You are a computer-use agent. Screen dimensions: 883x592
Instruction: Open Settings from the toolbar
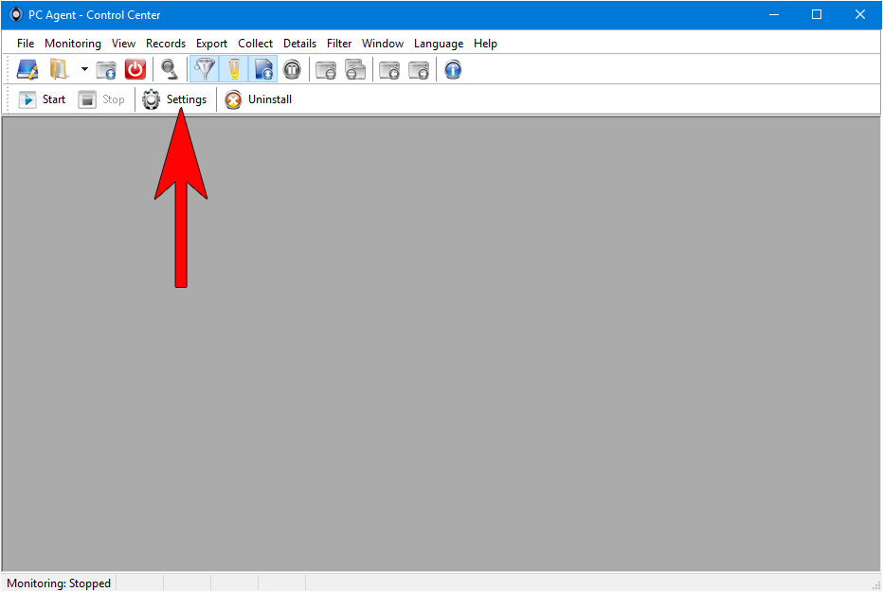(174, 99)
